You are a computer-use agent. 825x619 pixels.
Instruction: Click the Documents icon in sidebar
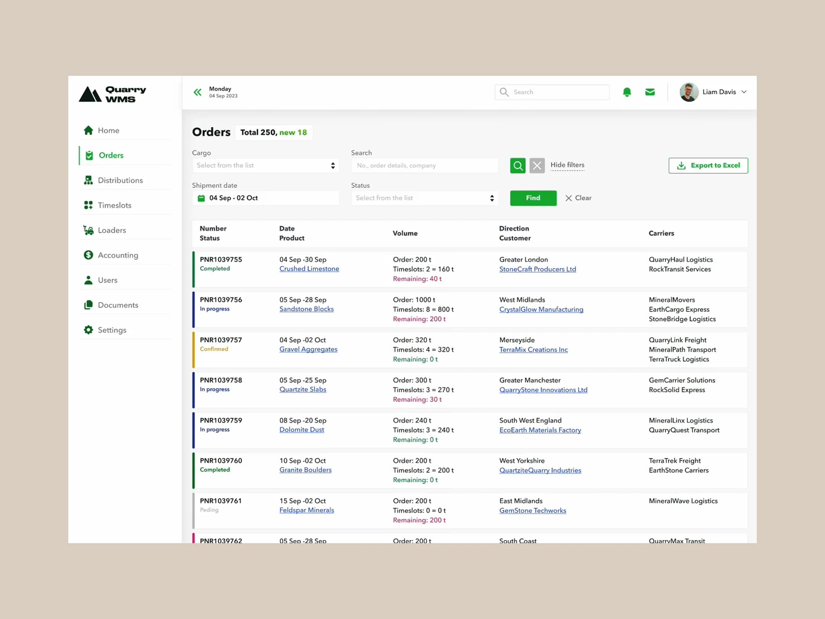click(x=88, y=305)
